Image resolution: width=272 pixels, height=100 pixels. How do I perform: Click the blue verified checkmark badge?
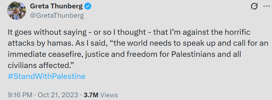[x=88, y=7]
